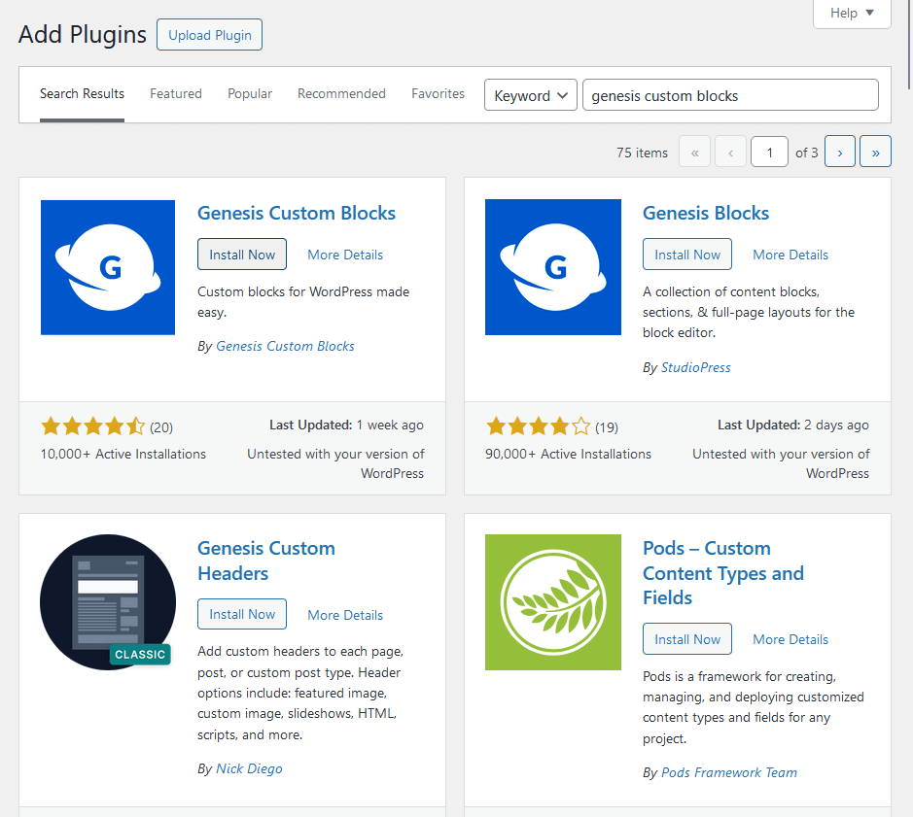Viewport: 913px width, 817px height.
Task: Click the 'Add Plugins' page heading
Action: [82, 34]
